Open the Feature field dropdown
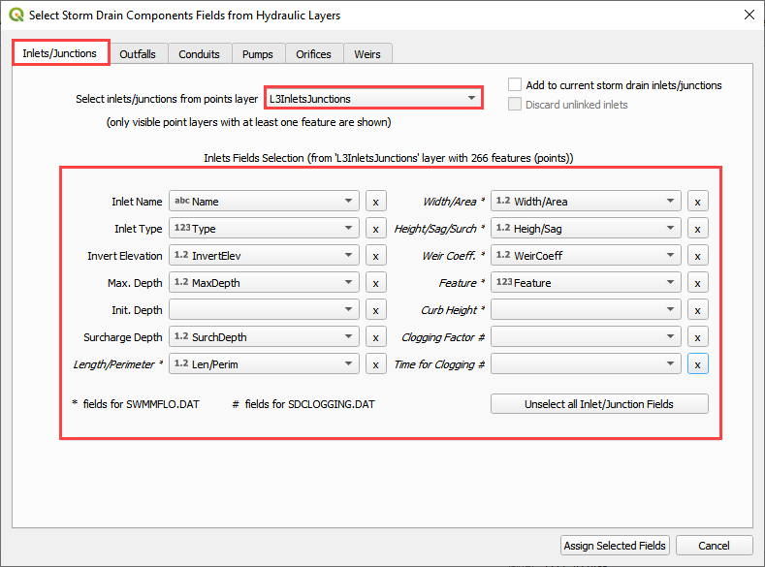This screenshot has width=765, height=567. (x=586, y=283)
